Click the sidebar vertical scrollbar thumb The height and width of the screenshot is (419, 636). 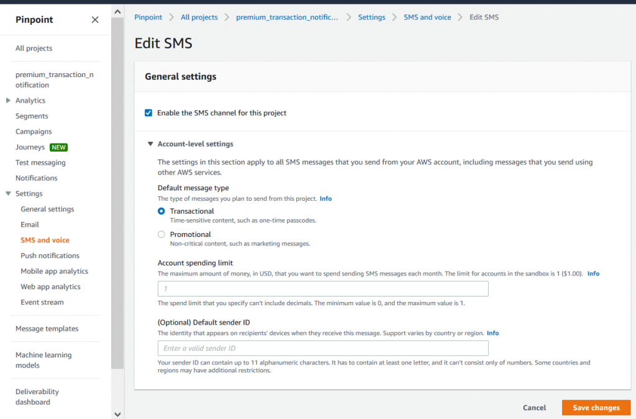(117, 193)
